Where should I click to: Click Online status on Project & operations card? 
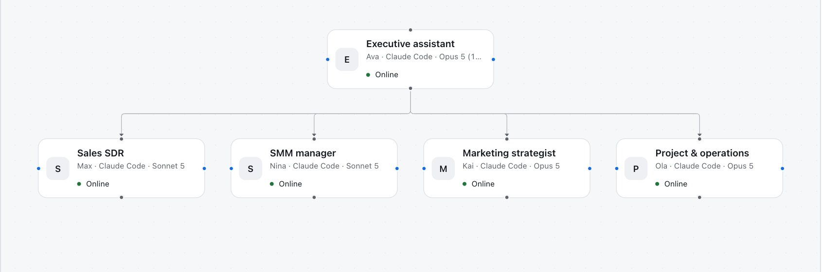pos(671,184)
